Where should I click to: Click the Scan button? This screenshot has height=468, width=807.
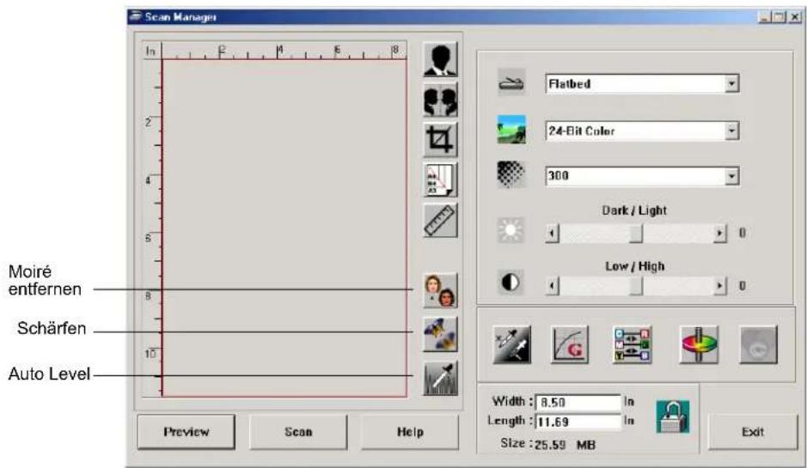tap(298, 432)
